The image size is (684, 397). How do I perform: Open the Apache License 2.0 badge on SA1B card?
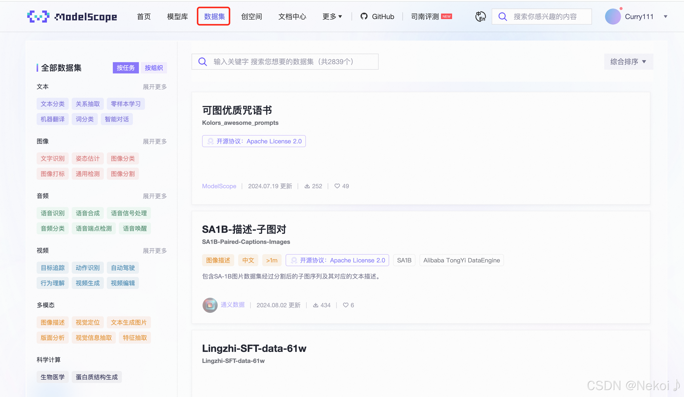click(337, 260)
